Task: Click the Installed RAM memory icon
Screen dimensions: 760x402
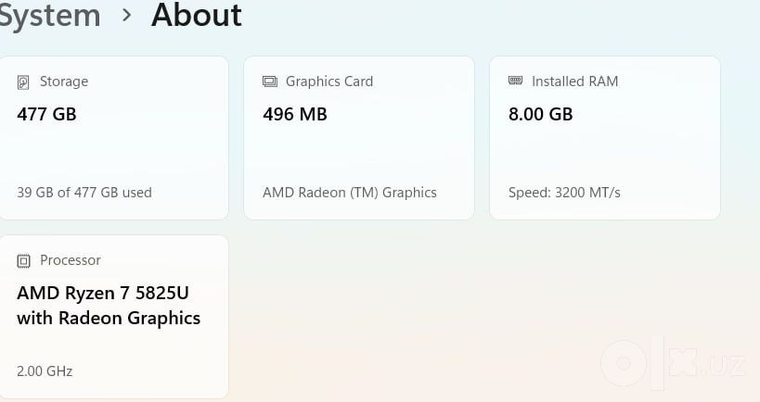Action: pos(515,81)
